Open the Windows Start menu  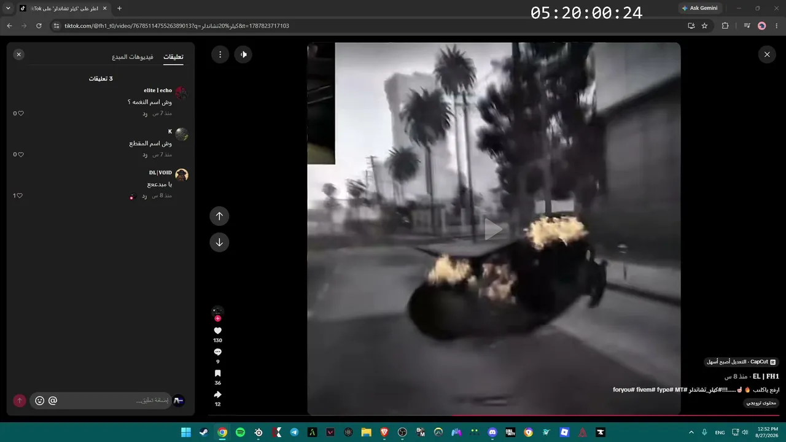(x=185, y=432)
